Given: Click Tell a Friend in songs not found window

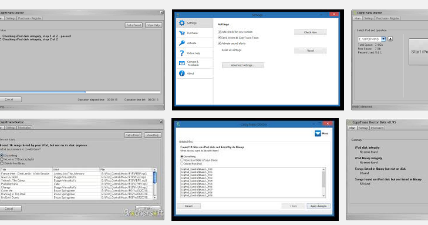Looking at the screenshot, I should pos(133,135).
